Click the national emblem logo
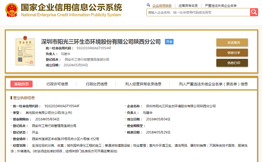Screen dimensions: 262x162 (x=9, y=9)
